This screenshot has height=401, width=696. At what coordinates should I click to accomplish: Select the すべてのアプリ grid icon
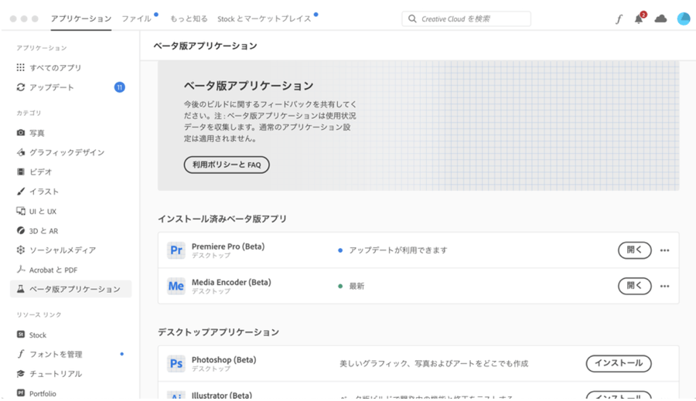20,67
